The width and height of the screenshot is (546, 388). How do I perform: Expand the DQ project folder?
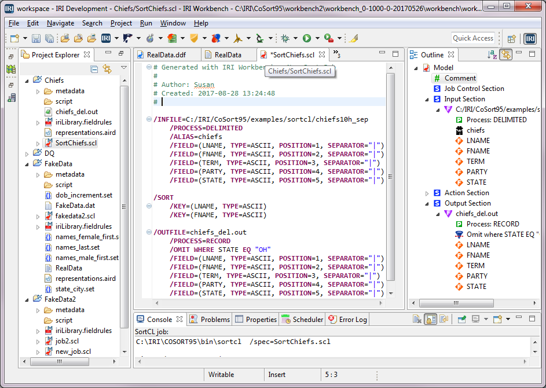click(x=27, y=153)
